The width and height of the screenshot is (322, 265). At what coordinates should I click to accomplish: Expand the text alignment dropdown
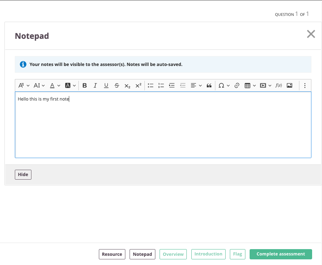[196, 85]
